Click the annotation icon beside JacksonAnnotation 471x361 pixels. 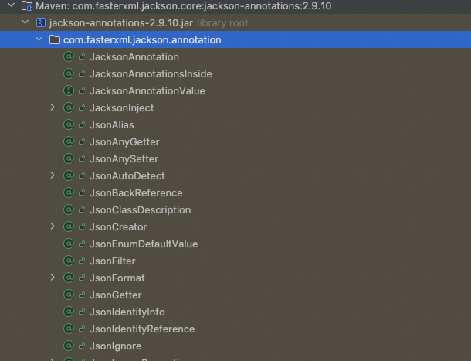coord(69,57)
